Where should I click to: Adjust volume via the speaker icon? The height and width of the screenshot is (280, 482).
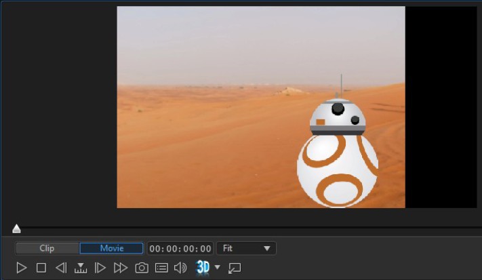click(x=180, y=268)
